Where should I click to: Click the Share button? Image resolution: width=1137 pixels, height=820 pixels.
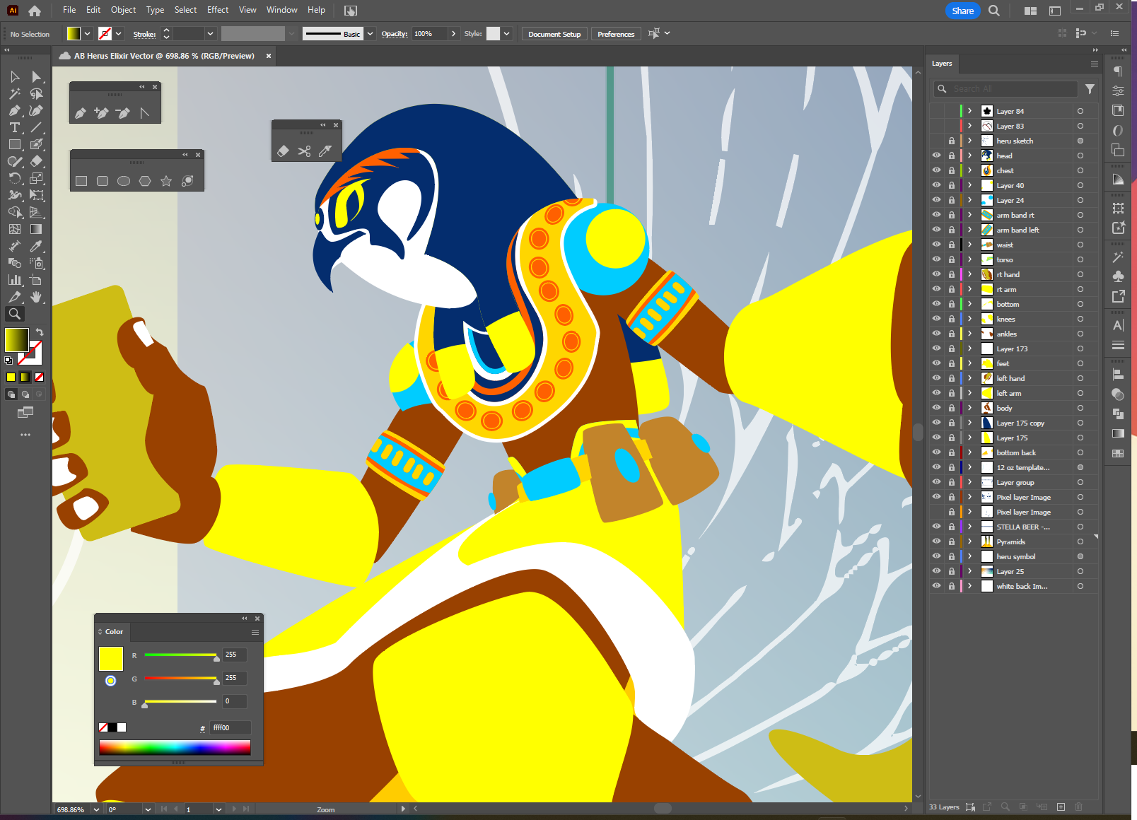[x=962, y=11]
